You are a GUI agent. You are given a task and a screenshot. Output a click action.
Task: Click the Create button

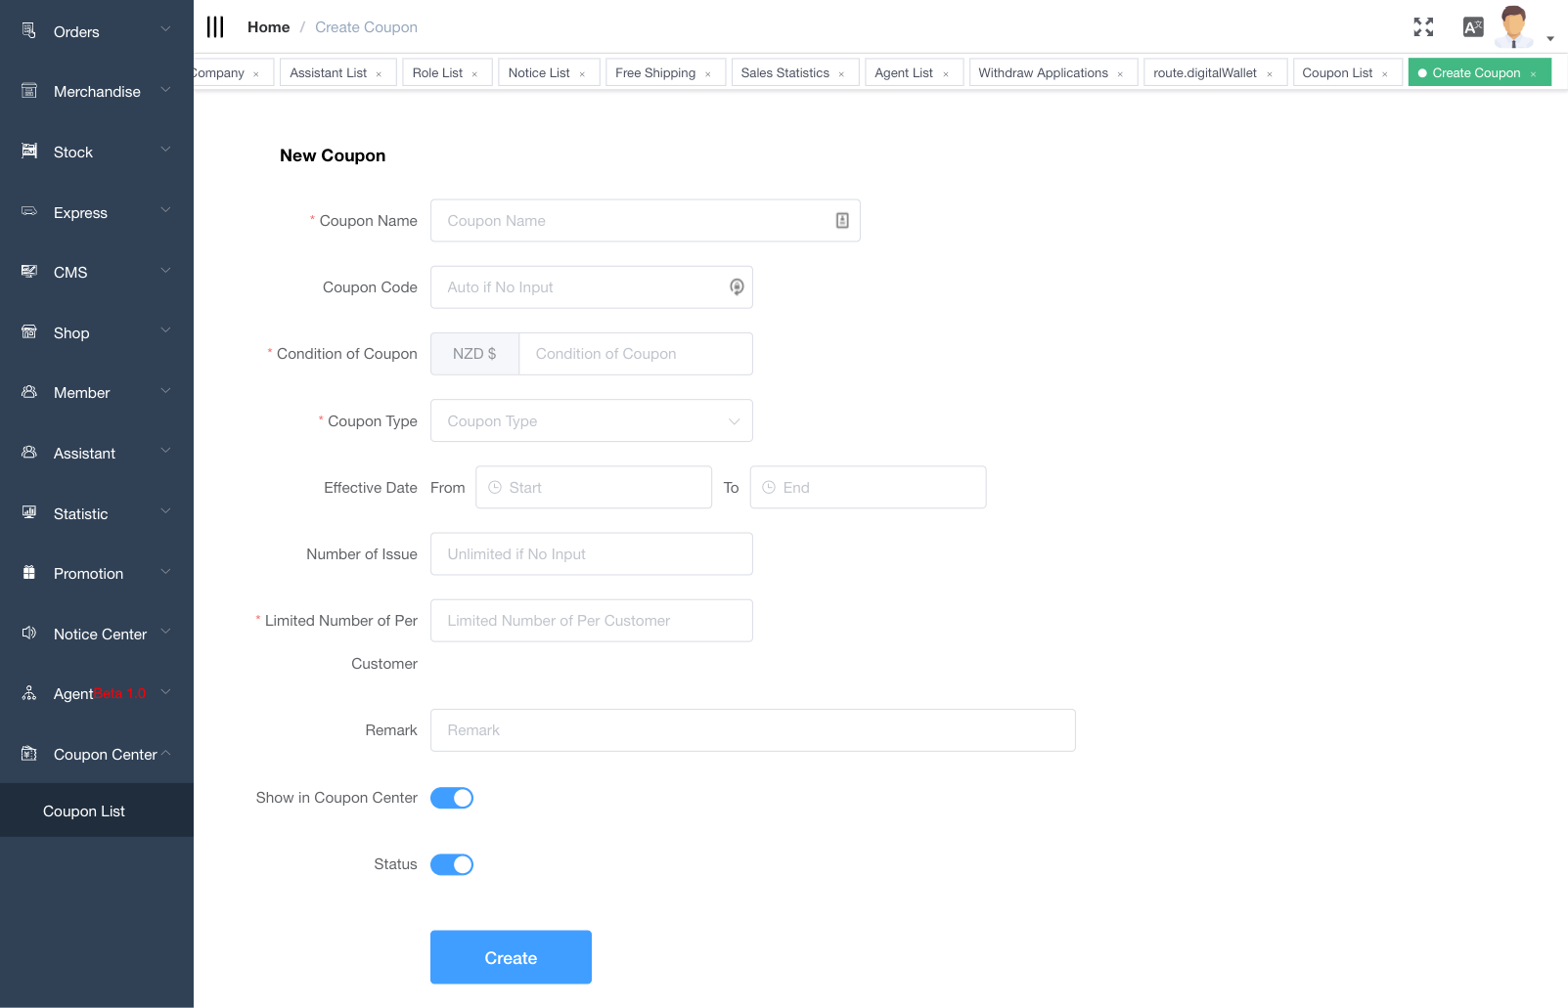[511, 957]
